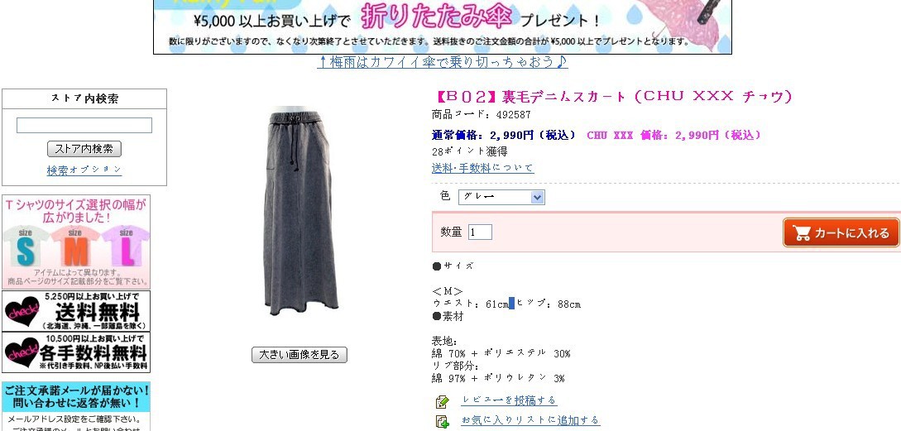Click the お気に入りリストに追加する link
Viewport: 901px width, 431px height.
tap(530, 420)
